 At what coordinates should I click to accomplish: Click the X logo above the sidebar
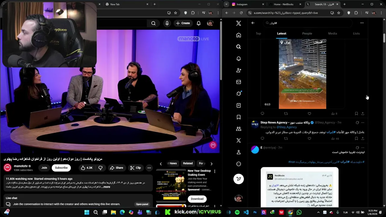tap(239, 23)
